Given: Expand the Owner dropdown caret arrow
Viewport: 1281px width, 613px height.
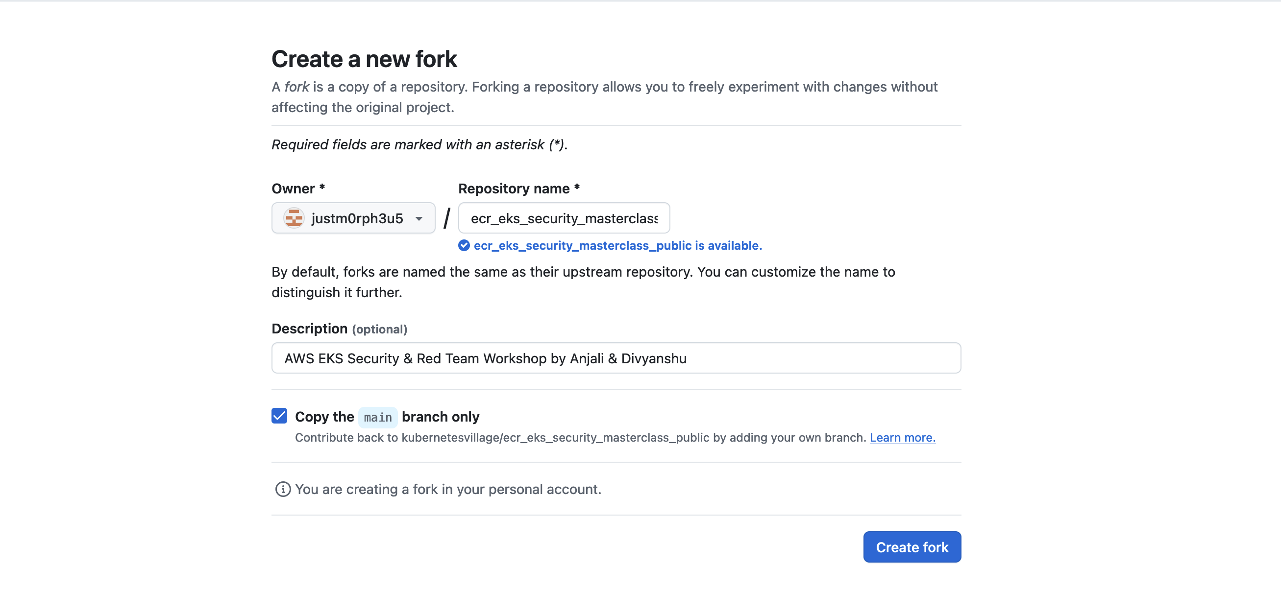Looking at the screenshot, I should click(x=419, y=218).
